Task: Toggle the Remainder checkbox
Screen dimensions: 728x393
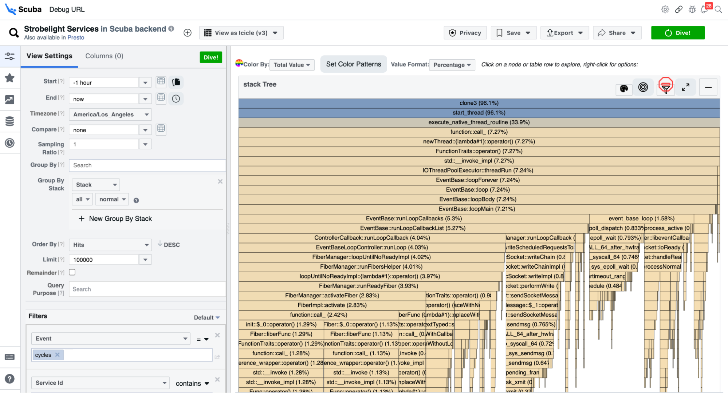Action: tap(72, 272)
